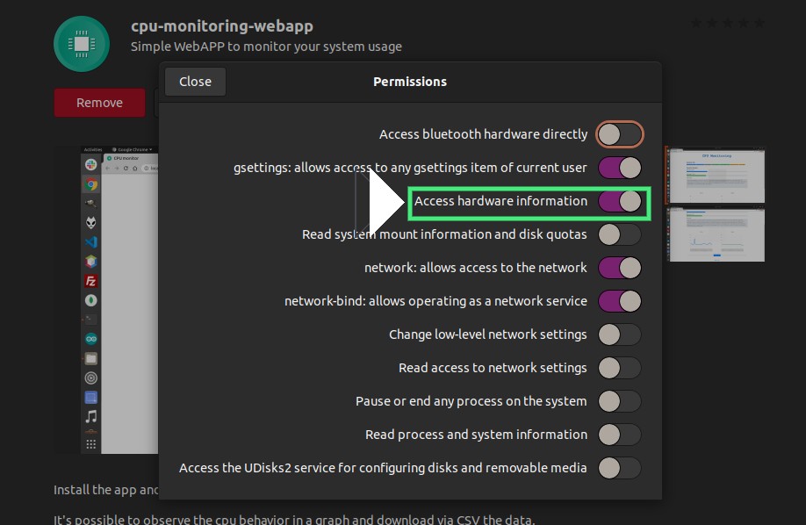Click the red Remove button

point(100,103)
